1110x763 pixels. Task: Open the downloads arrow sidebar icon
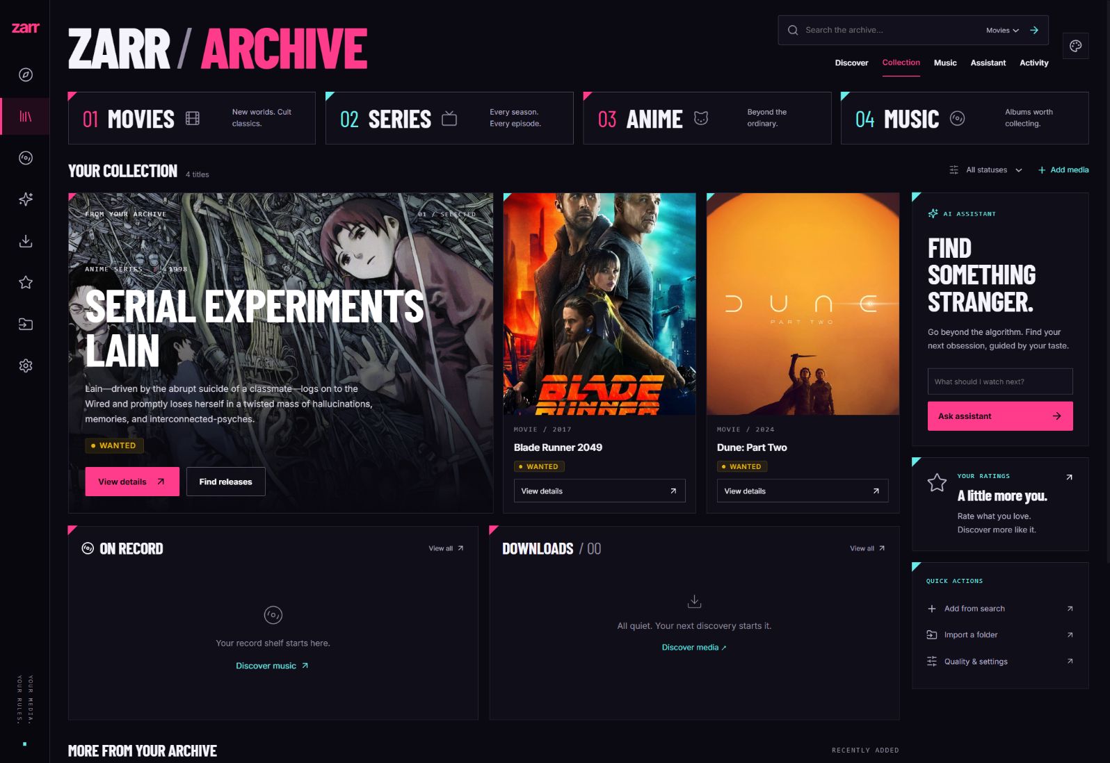(26, 241)
